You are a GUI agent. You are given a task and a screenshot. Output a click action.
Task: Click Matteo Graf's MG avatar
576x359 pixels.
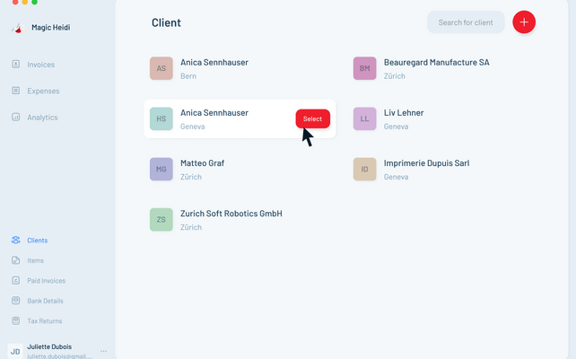tap(161, 169)
